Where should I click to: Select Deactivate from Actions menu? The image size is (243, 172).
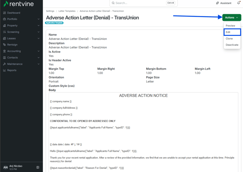point(232,45)
